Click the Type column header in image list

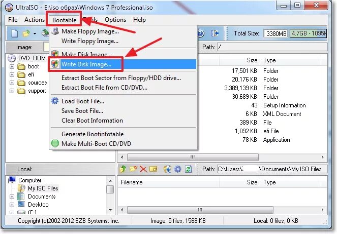click(291, 60)
